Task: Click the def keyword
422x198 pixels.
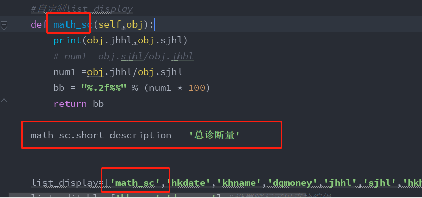Action: pos(39,24)
